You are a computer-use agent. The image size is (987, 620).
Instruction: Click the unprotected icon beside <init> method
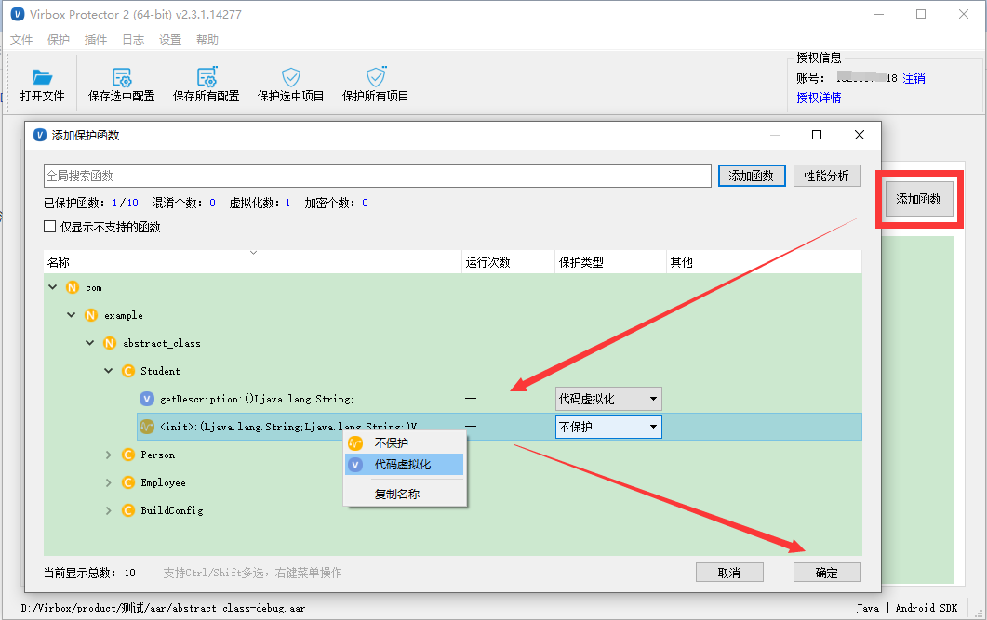click(147, 427)
